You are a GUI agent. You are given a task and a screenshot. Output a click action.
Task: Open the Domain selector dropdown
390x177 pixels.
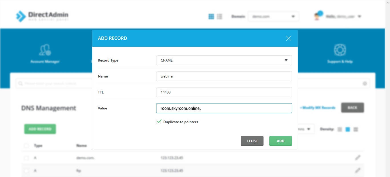(x=273, y=17)
